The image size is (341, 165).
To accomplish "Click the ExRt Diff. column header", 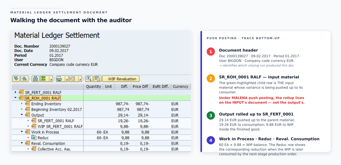I will tap(160, 86).
